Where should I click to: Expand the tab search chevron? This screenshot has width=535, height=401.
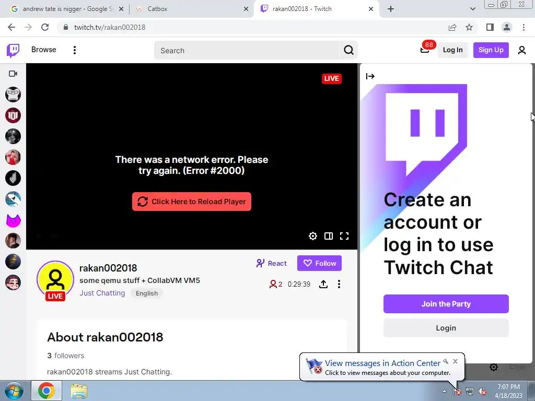pyautogui.click(x=472, y=9)
